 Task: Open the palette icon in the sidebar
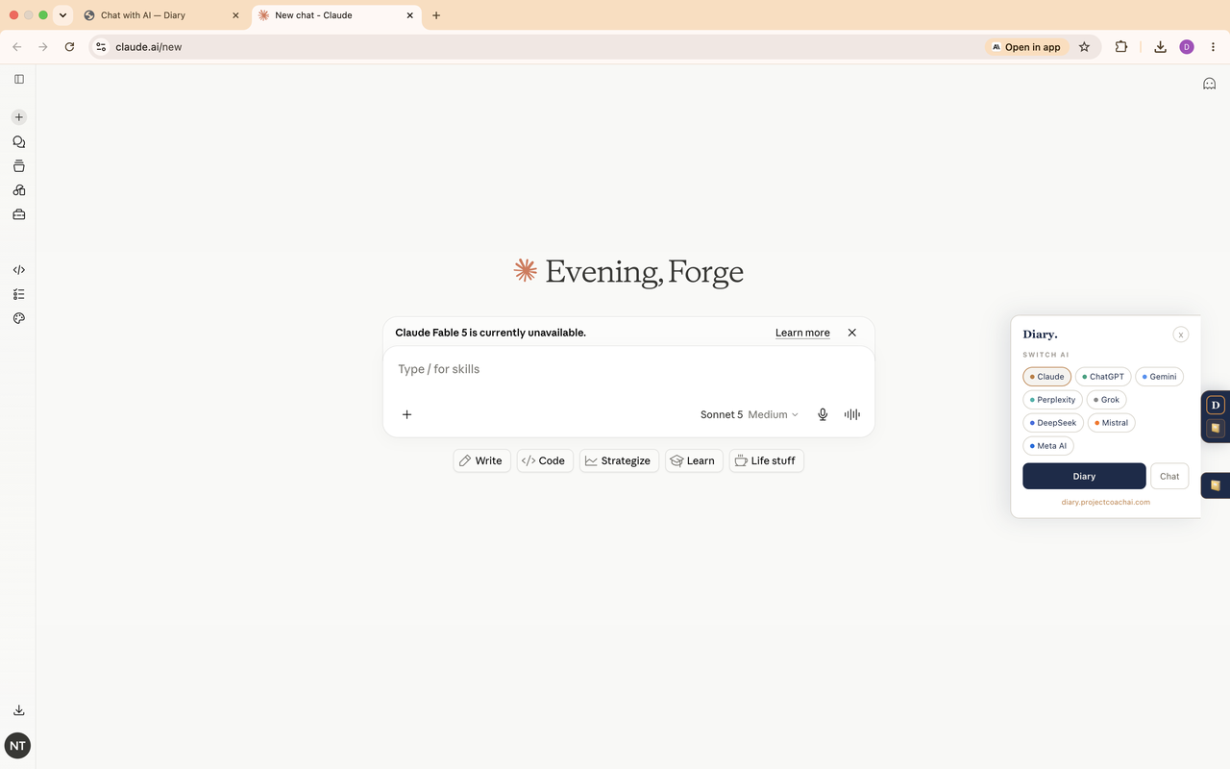click(18, 318)
